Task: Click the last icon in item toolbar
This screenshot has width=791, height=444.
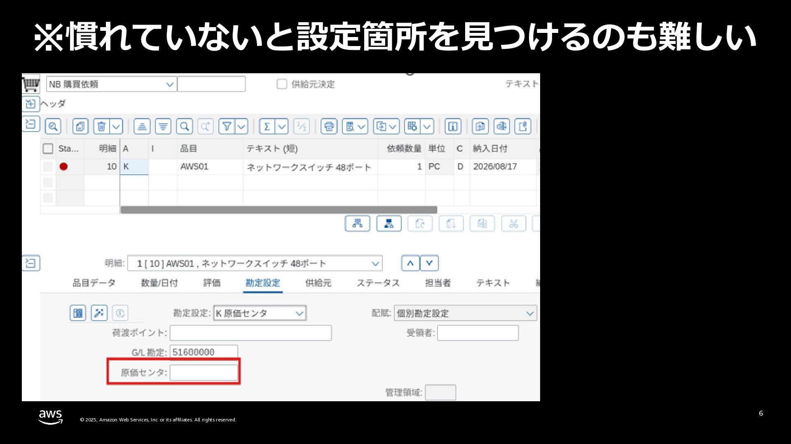Action: coord(523,126)
